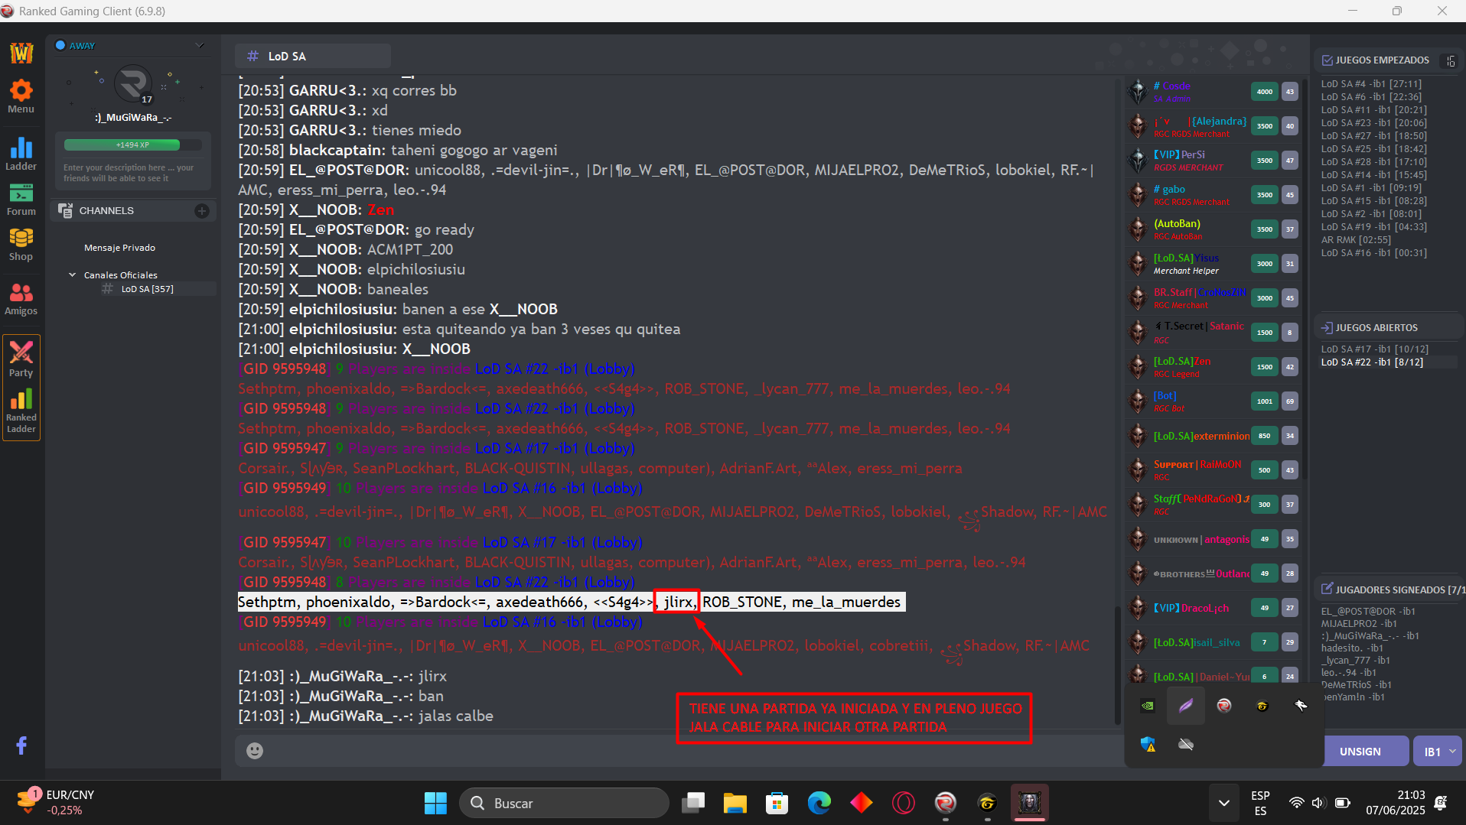Screen dimensions: 1466x825
Task: Open File Explorer from taskbar
Action: (735, 803)
